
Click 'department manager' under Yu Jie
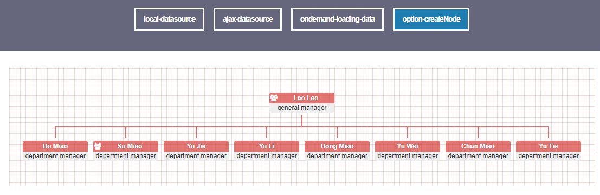point(196,156)
